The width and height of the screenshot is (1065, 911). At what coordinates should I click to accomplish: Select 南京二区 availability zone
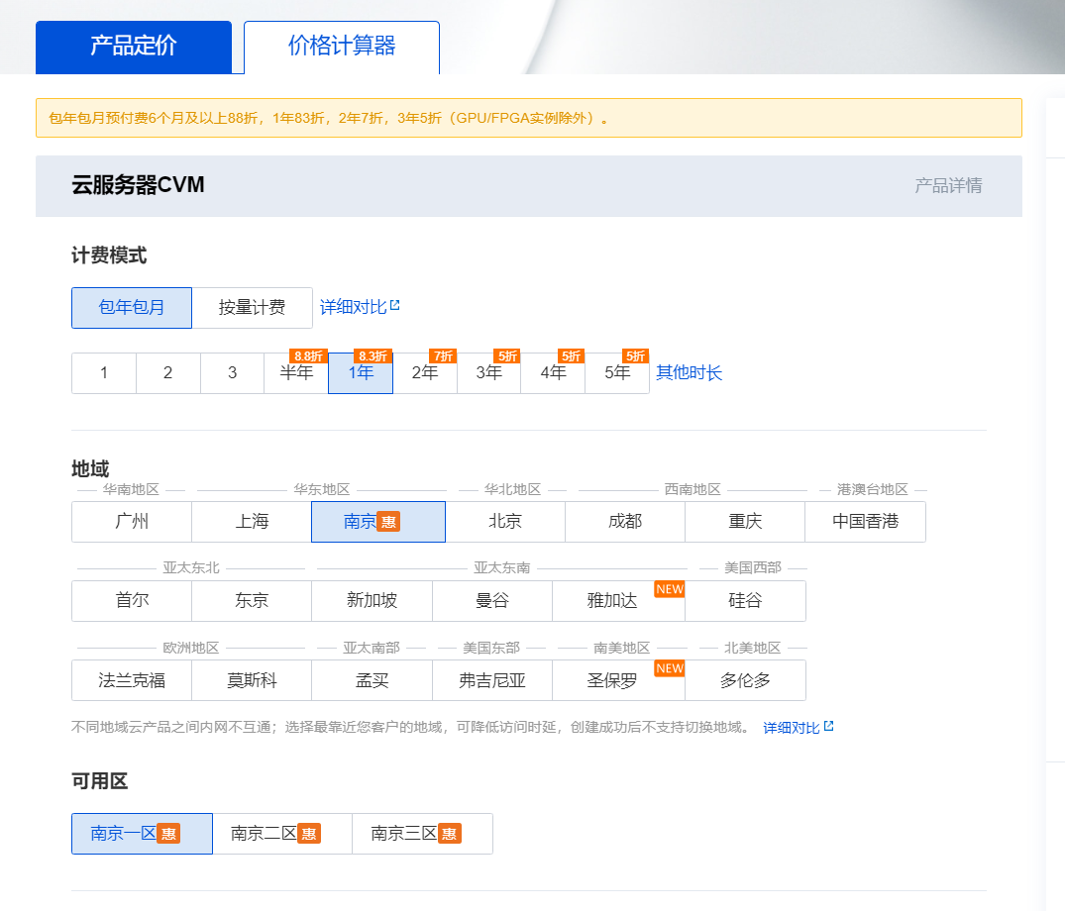[282, 834]
